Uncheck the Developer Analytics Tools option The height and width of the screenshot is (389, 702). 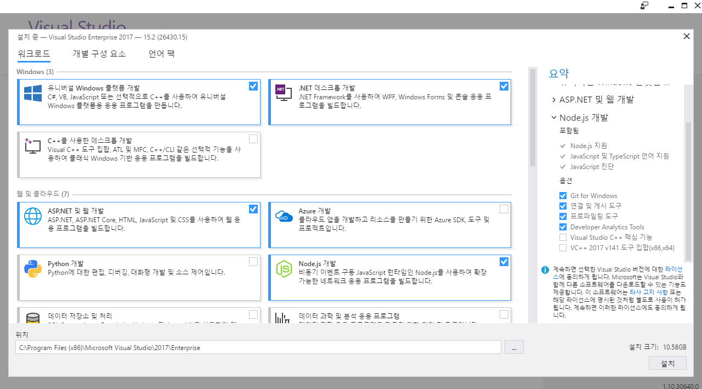pyautogui.click(x=563, y=227)
